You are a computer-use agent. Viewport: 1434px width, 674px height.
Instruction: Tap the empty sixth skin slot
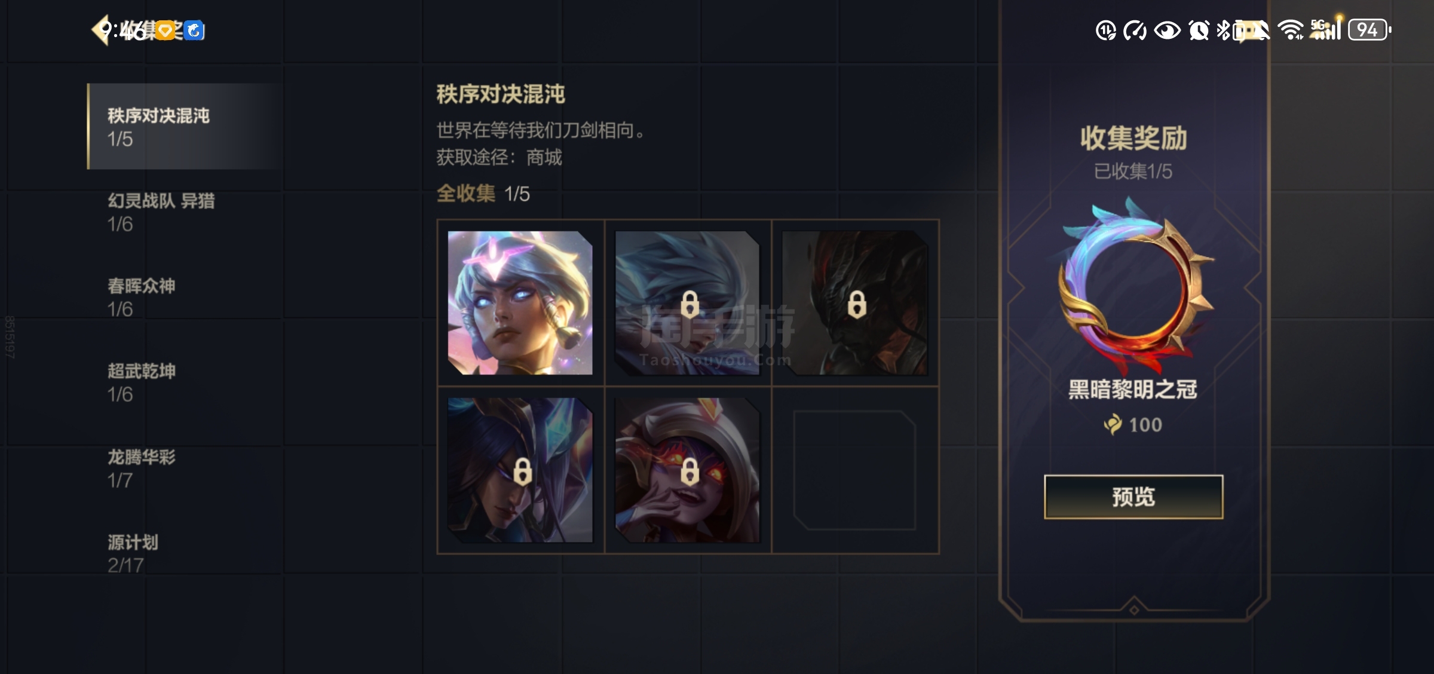tap(855, 470)
